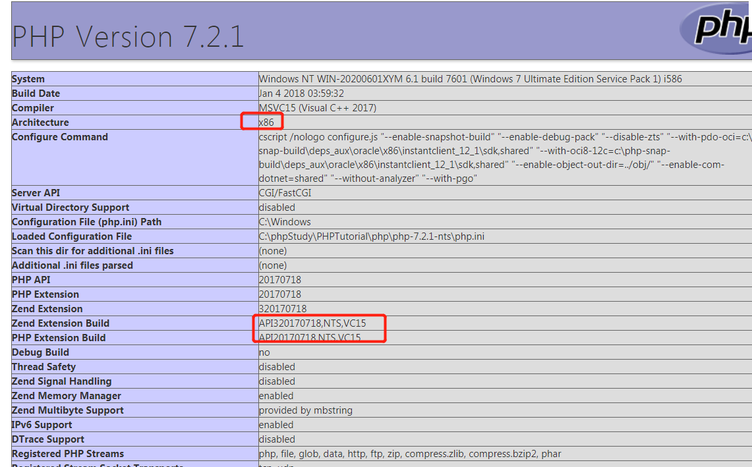Click "Loaded Configuration File" label
The width and height of the screenshot is (752, 467).
(x=72, y=236)
